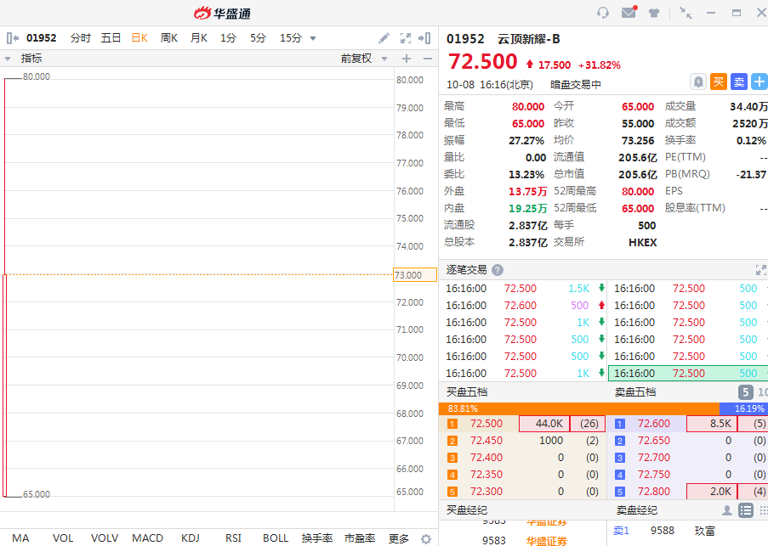Viewport: 768px width, 546px height.
Task: Switch broker queue to list view
Action: (x=746, y=510)
